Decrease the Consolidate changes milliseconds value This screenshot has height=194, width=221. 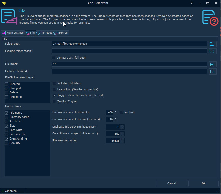pyautogui.click(x=123, y=135)
